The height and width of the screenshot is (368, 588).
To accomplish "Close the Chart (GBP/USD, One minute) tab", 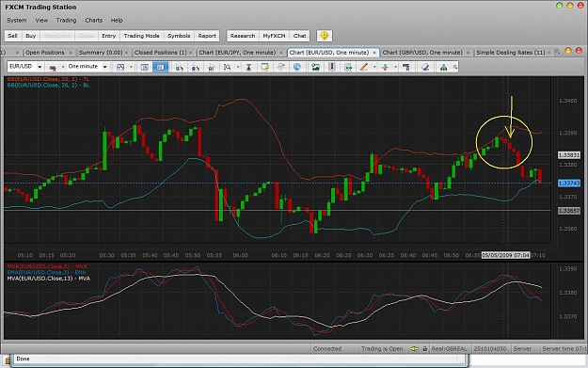I will (x=468, y=53).
